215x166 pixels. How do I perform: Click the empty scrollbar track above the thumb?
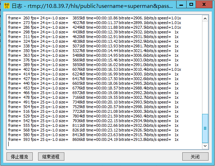tap(205, 68)
